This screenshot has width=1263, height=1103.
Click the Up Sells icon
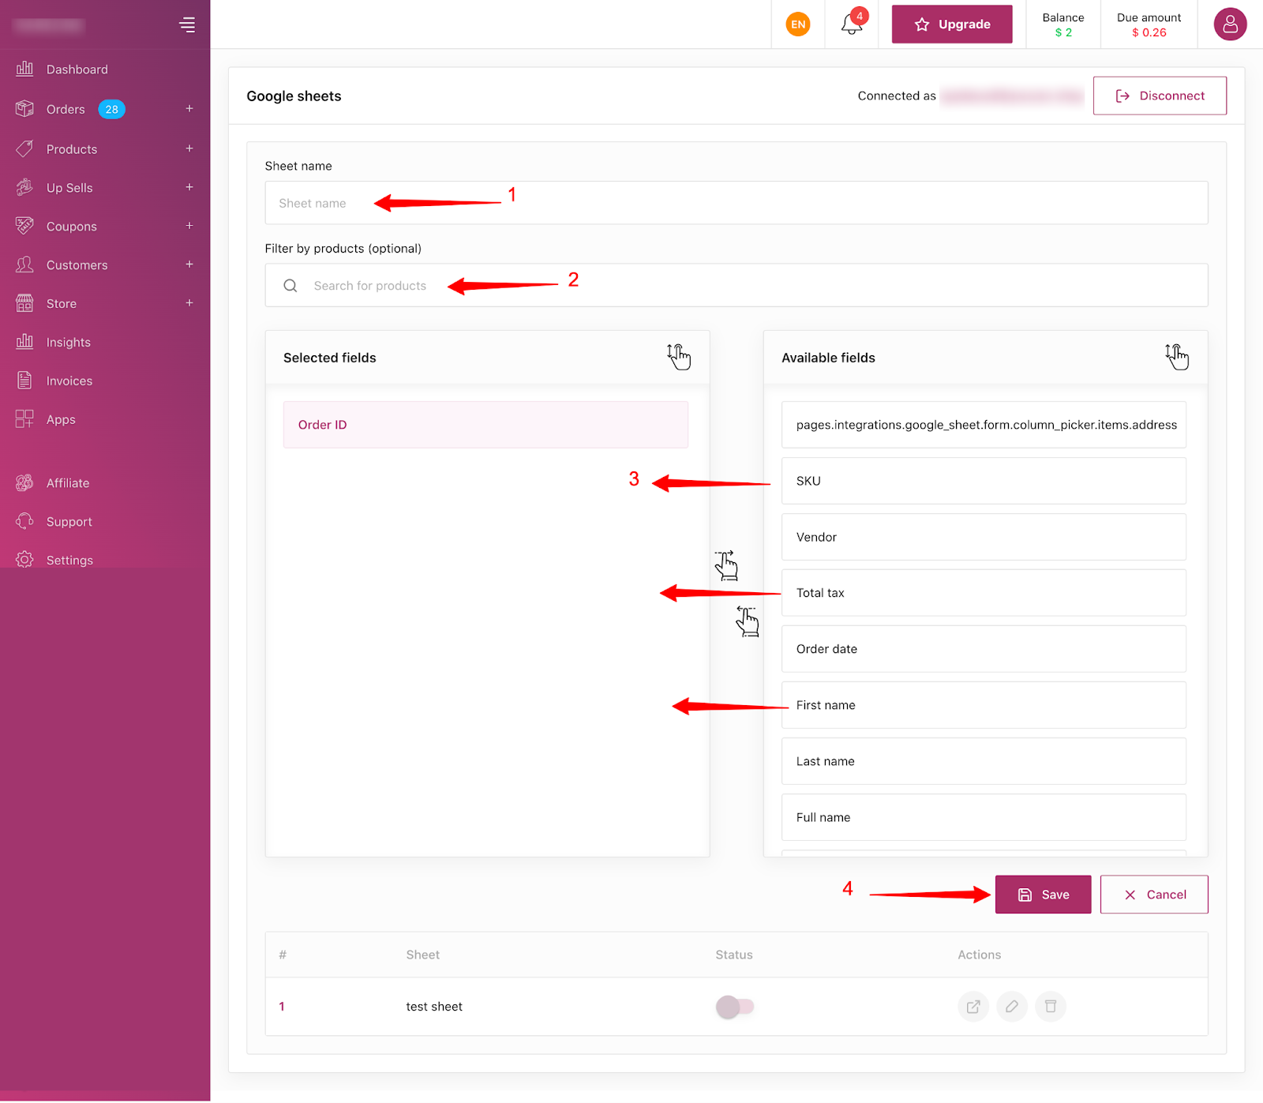tap(24, 187)
